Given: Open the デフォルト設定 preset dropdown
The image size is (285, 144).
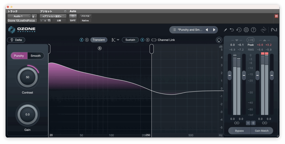Looking at the screenshot, I should 53,16.
